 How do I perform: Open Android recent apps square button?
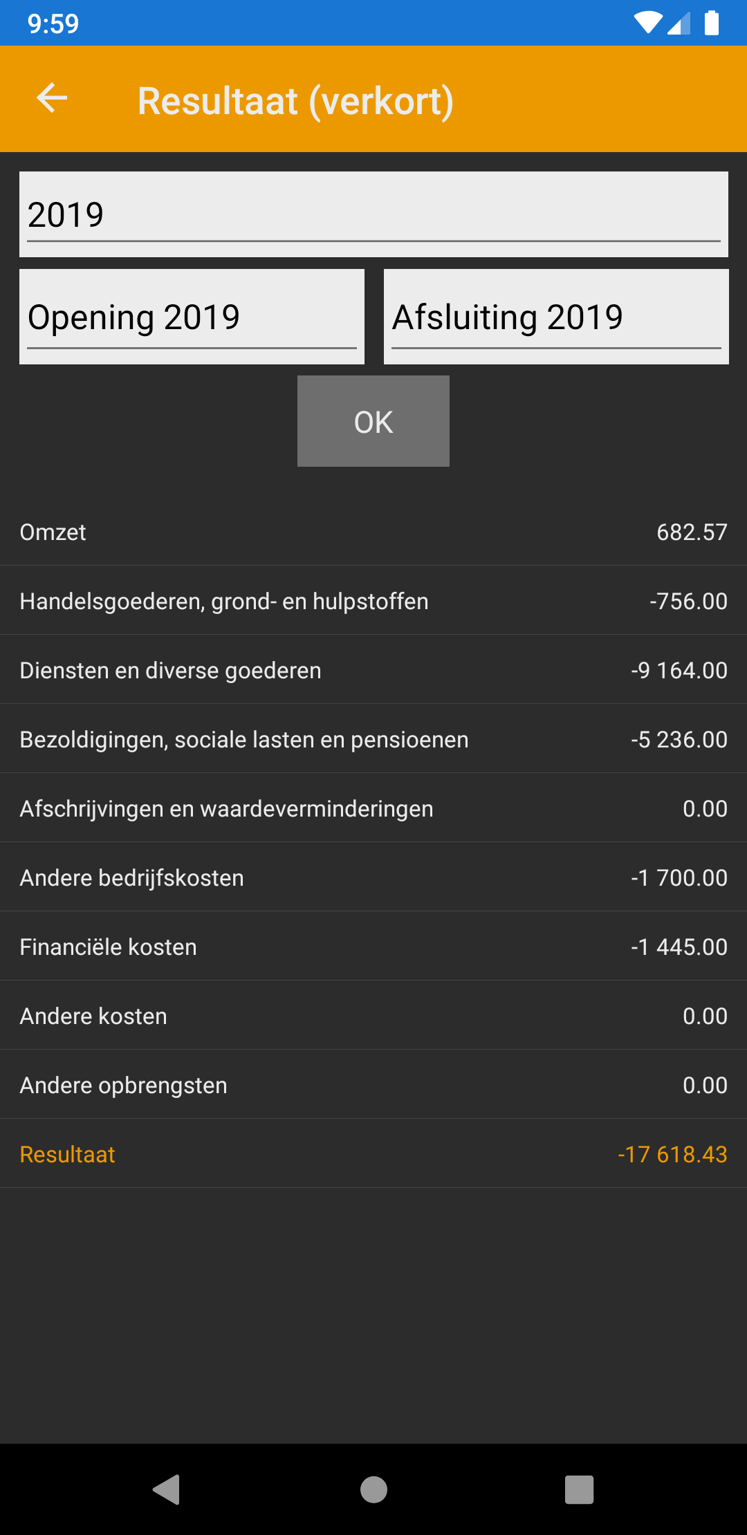pyautogui.click(x=579, y=1489)
